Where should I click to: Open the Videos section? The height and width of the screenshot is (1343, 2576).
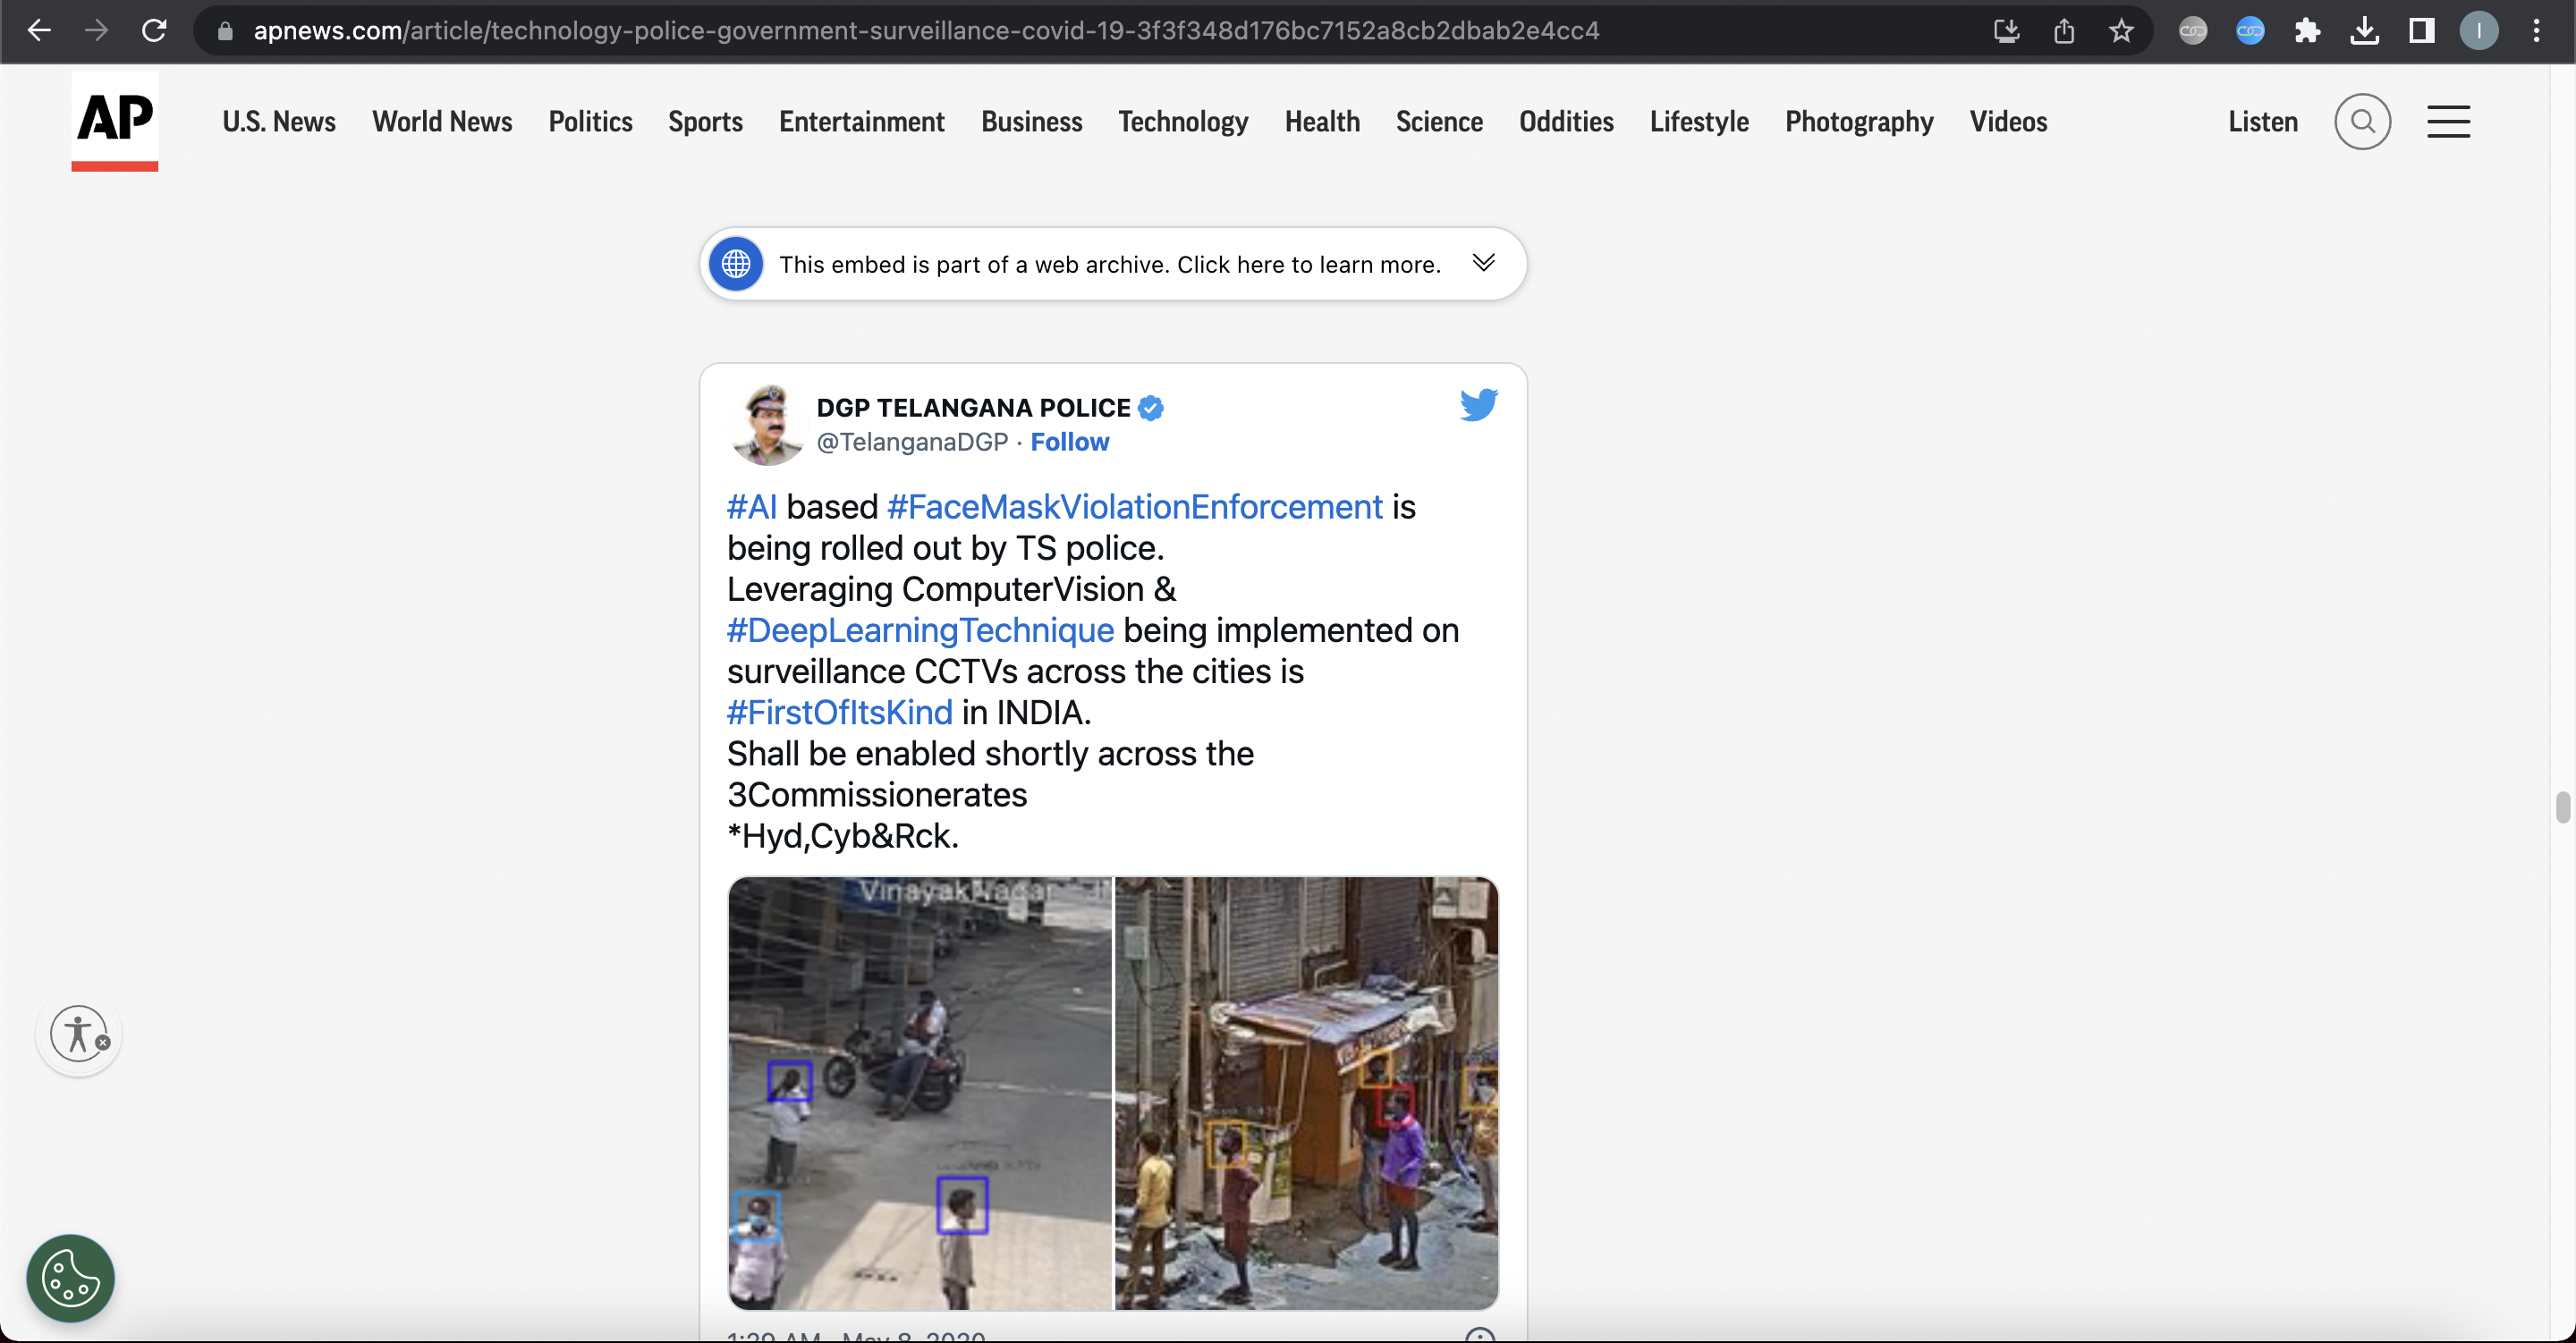[x=2008, y=122]
